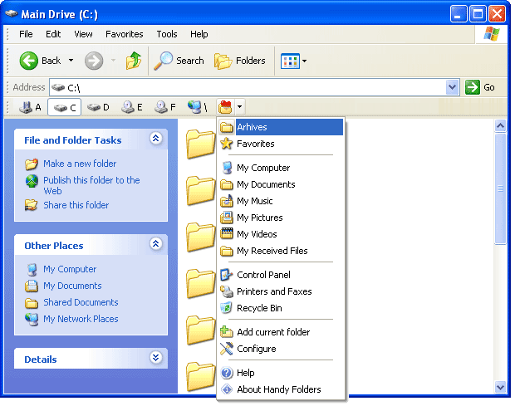Viewport: 515px width, 406px height.
Task: Switch to floppy drive A
Action: (x=30, y=107)
